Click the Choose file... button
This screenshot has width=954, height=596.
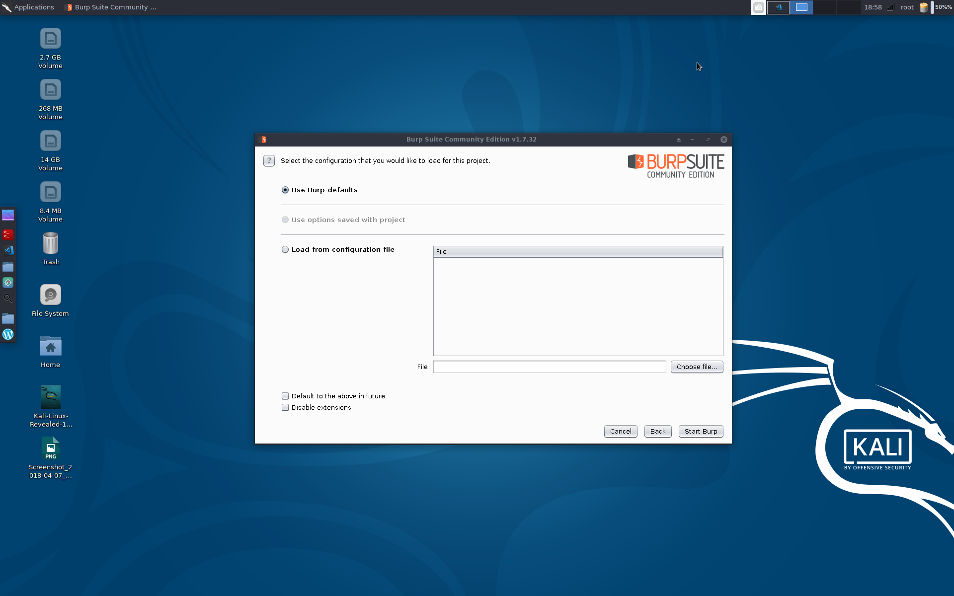coord(697,367)
